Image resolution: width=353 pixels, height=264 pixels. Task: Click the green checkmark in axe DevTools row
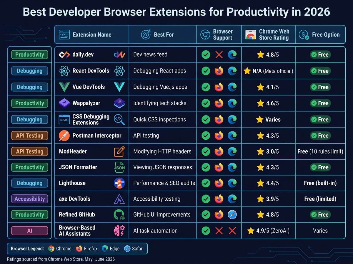click(x=206, y=199)
